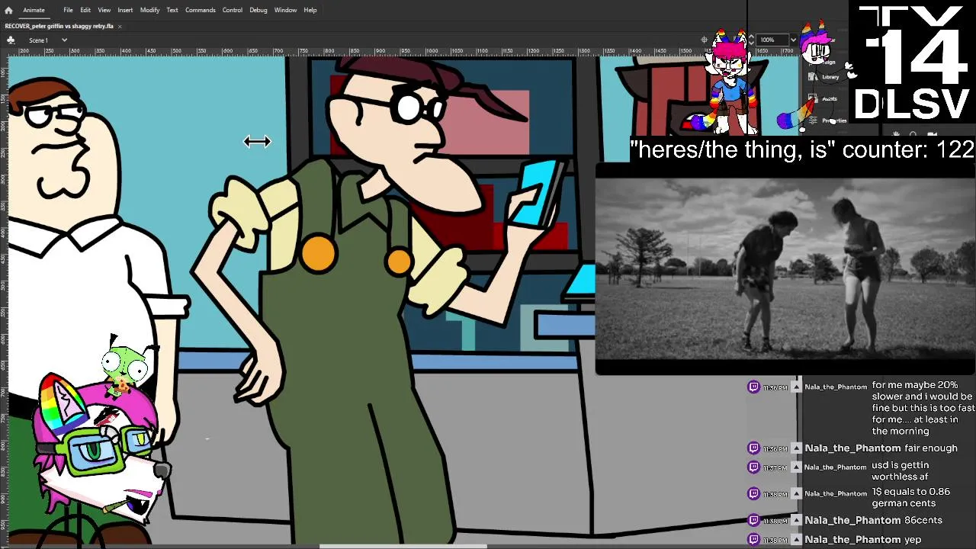Viewport: 976px width, 549px height.
Task: Open the Control menu
Action: (232, 10)
